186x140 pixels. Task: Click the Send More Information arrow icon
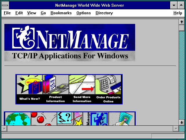(x=82, y=85)
